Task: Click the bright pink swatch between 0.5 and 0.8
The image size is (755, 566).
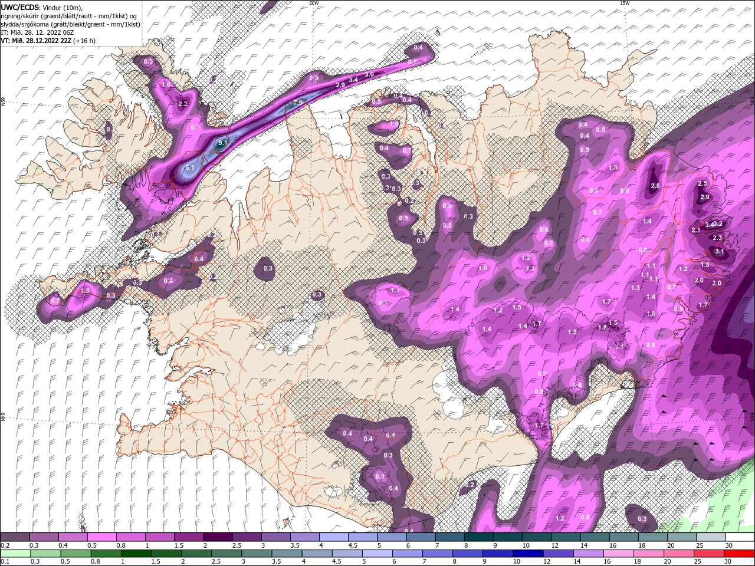Action: tap(103, 537)
